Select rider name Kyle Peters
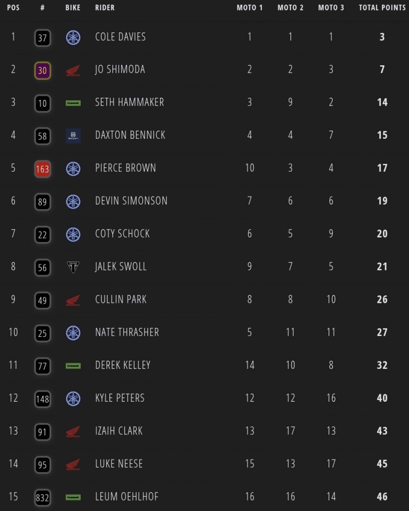The image size is (409, 511). [x=120, y=398]
